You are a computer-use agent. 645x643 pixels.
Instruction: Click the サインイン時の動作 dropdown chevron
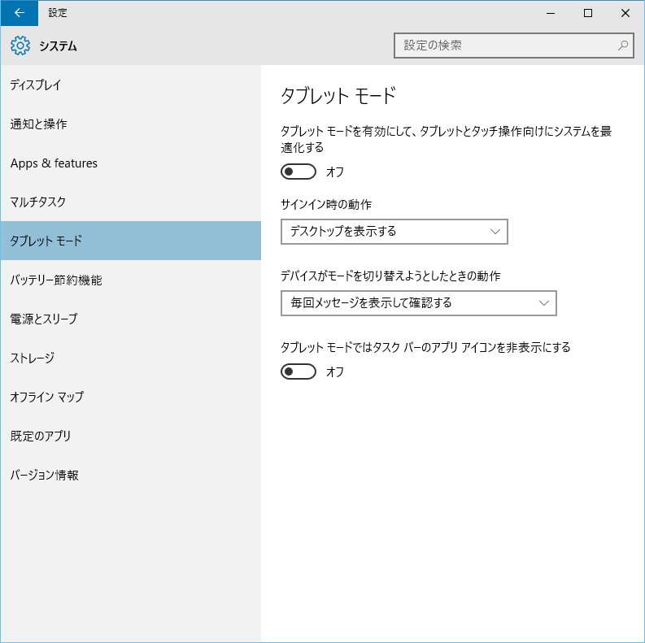coord(495,232)
